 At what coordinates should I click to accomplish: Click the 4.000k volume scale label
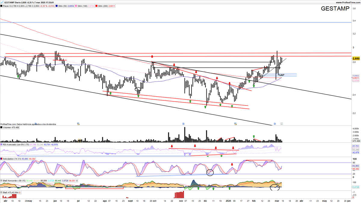coord(356,129)
